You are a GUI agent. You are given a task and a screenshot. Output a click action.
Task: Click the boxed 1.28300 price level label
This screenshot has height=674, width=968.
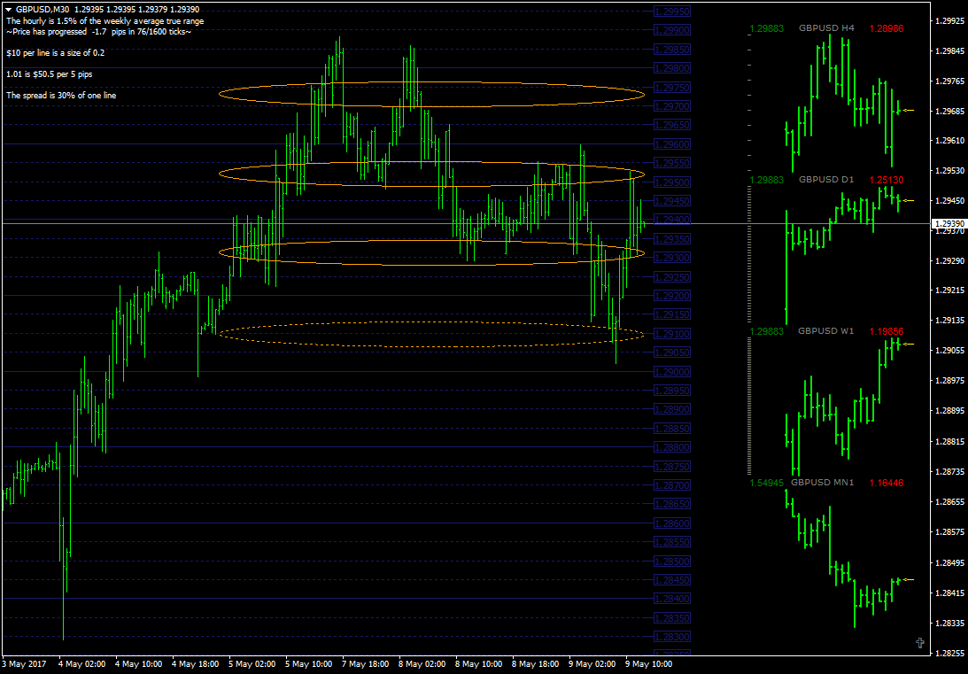click(x=673, y=636)
